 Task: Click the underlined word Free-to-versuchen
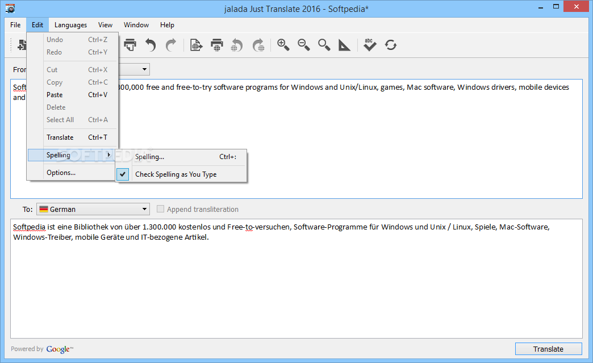pyautogui.click(x=258, y=227)
